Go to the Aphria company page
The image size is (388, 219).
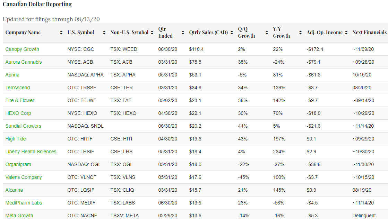pyautogui.click(x=13, y=75)
